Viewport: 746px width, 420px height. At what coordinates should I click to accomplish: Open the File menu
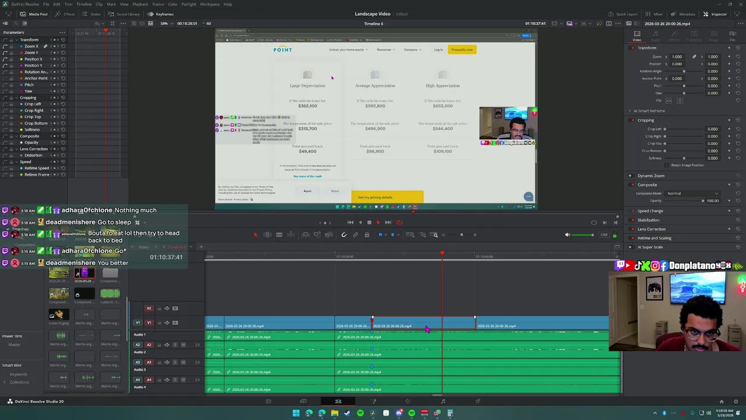(46, 4)
